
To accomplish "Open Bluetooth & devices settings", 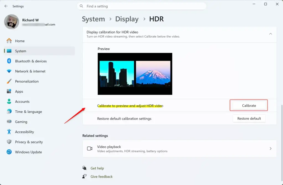I will [39, 61].
